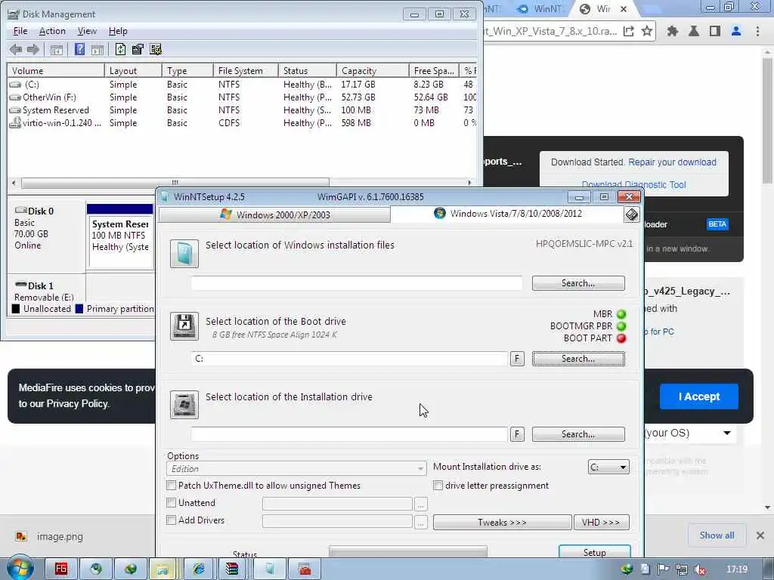Screen dimensions: 774x580
Task: Click the red FG taskbar icon
Action: tap(60, 569)
